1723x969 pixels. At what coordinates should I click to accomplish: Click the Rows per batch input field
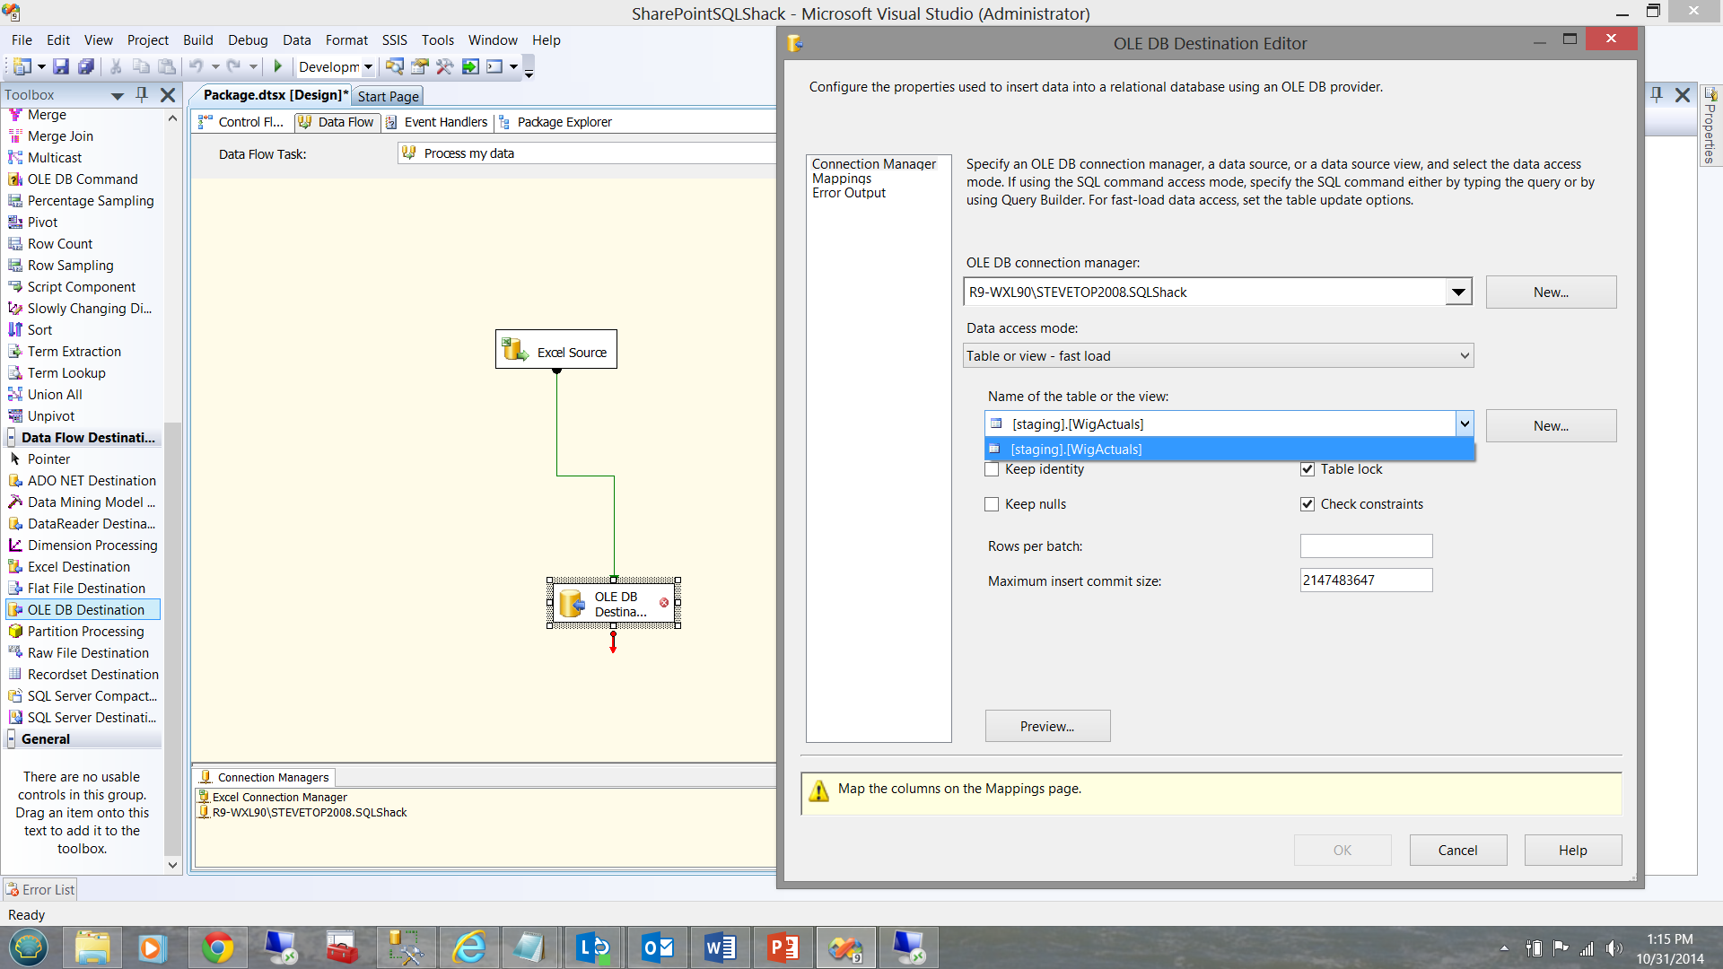pyautogui.click(x=1366, y=546)
